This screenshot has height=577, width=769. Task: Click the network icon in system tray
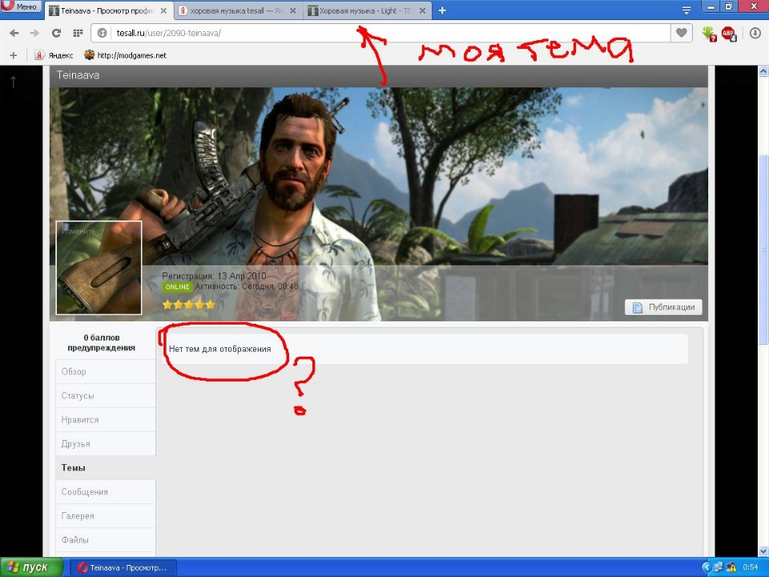719,567
